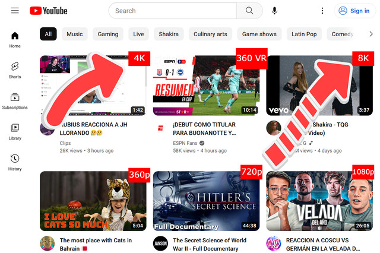Click the 10:14 duration badge
This screenshot has width=380, height=253.
(x=249, y=110)
